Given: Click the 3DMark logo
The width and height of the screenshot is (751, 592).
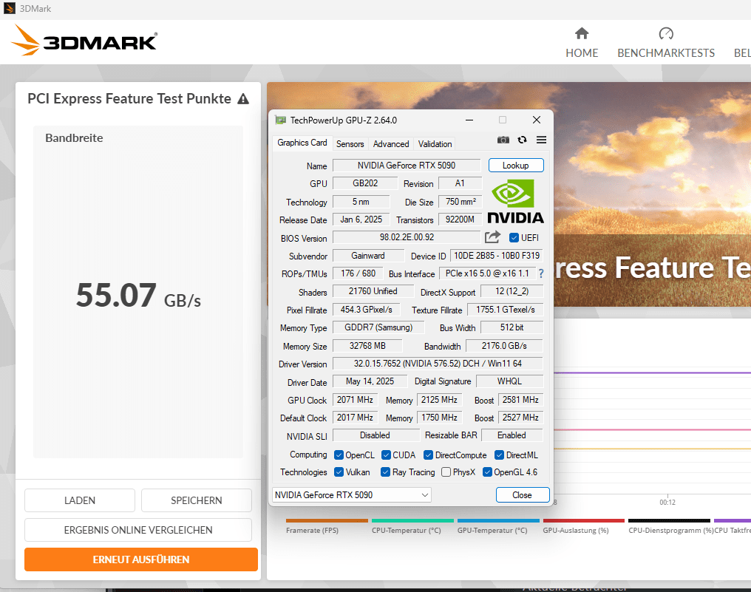Looking at the screenshot, I should (x=84, y=41).
